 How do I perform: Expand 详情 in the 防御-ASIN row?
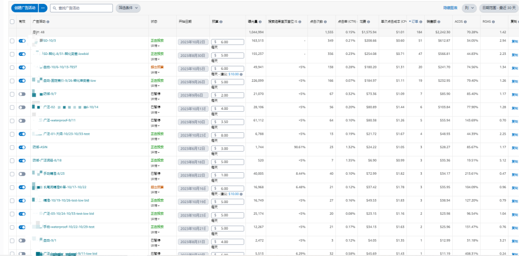(155, 152)
